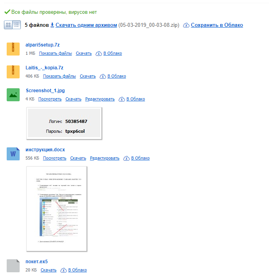Click the Word icon for инструкция.docx

[x=13, y=154]
